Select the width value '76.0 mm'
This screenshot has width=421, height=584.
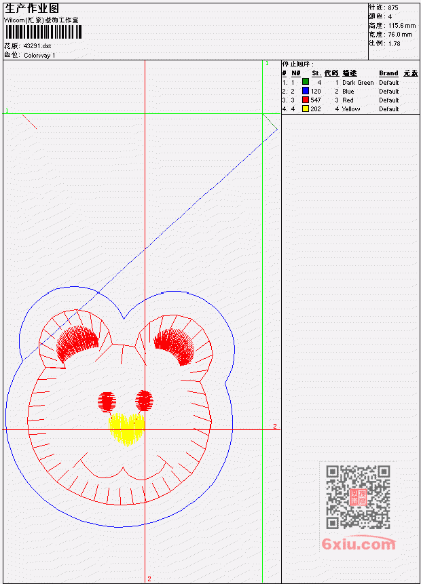(400, 35)
